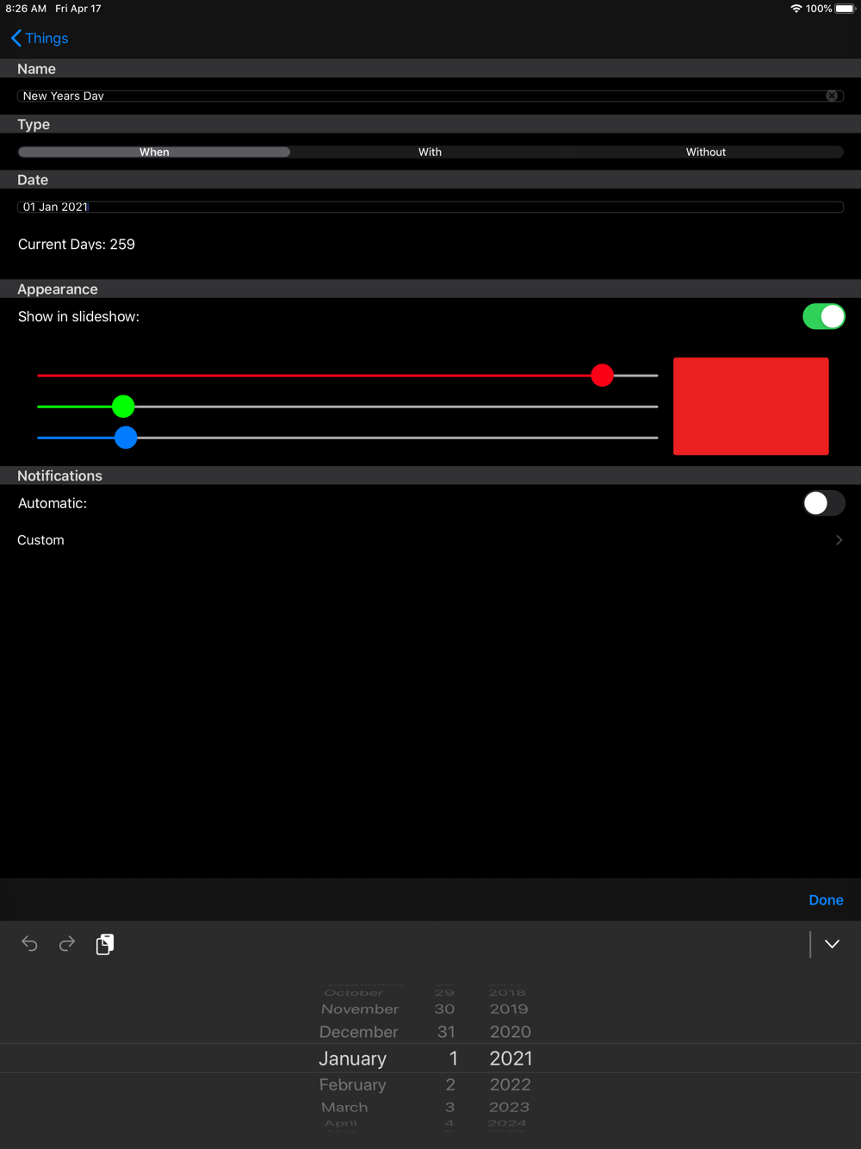Tap the Date field showing 01 Jan 2021
The width and height of the screenshot is (861, 1149).
(x=430, y=207)
